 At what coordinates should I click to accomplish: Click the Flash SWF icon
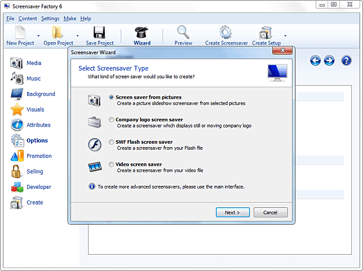(95, 145)
